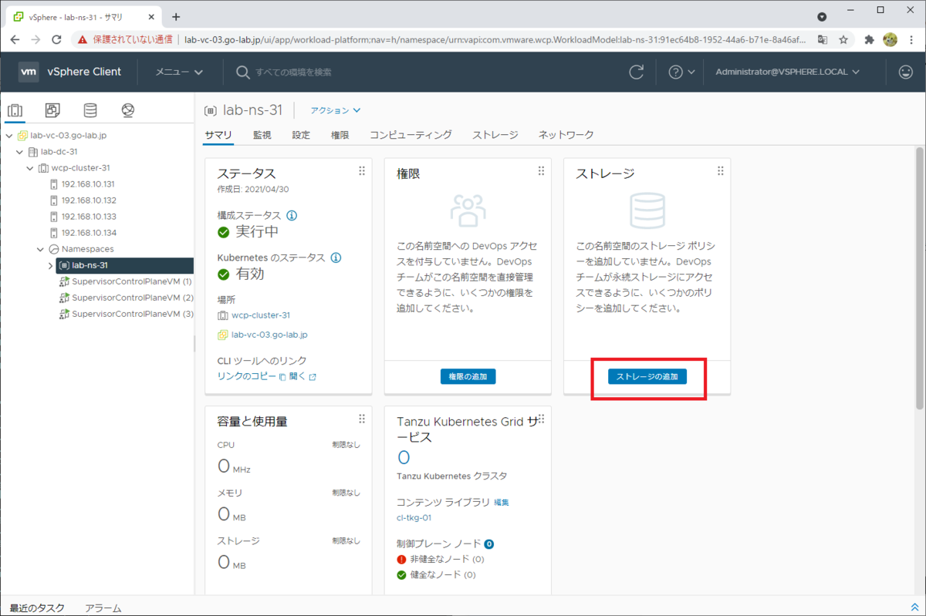Click the vmw logo in header

pyautogui.click(x=29, y=72)
